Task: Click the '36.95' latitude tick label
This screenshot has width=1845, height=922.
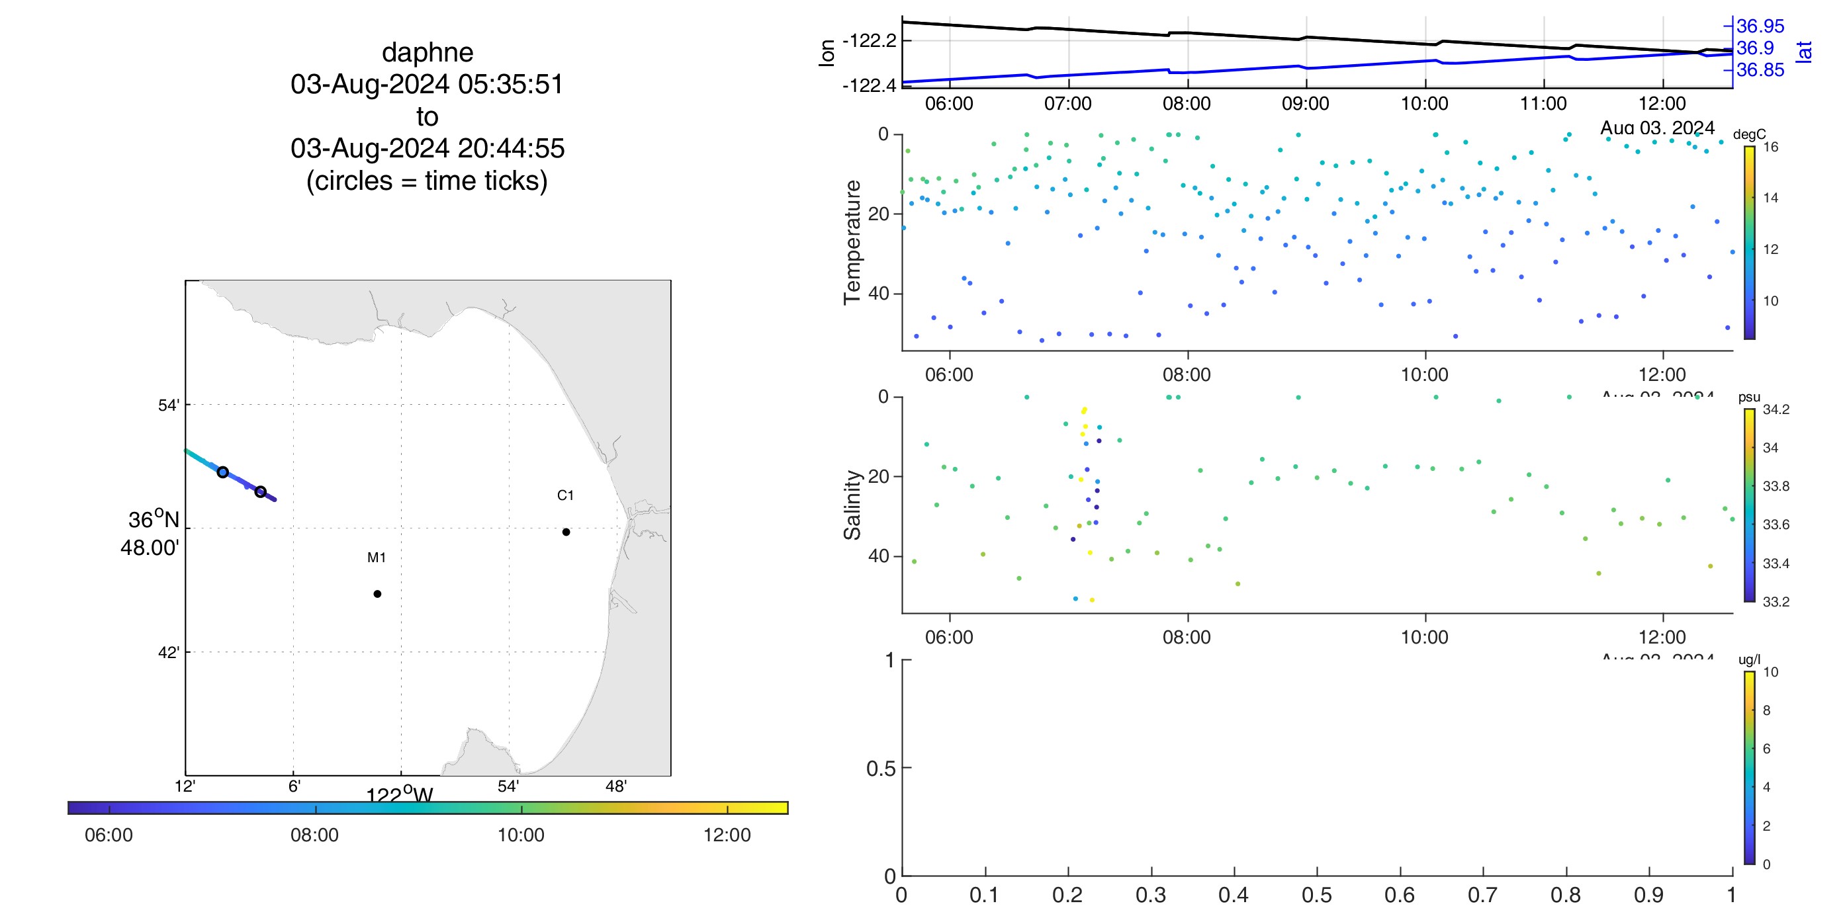Action: point(1760,26)
